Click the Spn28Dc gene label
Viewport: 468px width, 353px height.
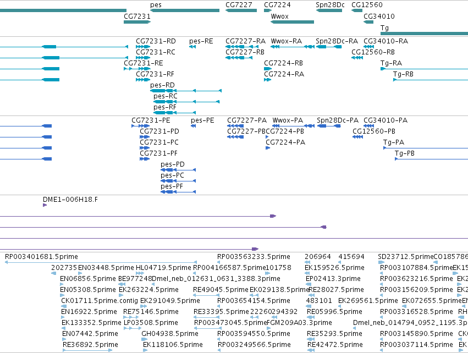[x=330, y=5]
